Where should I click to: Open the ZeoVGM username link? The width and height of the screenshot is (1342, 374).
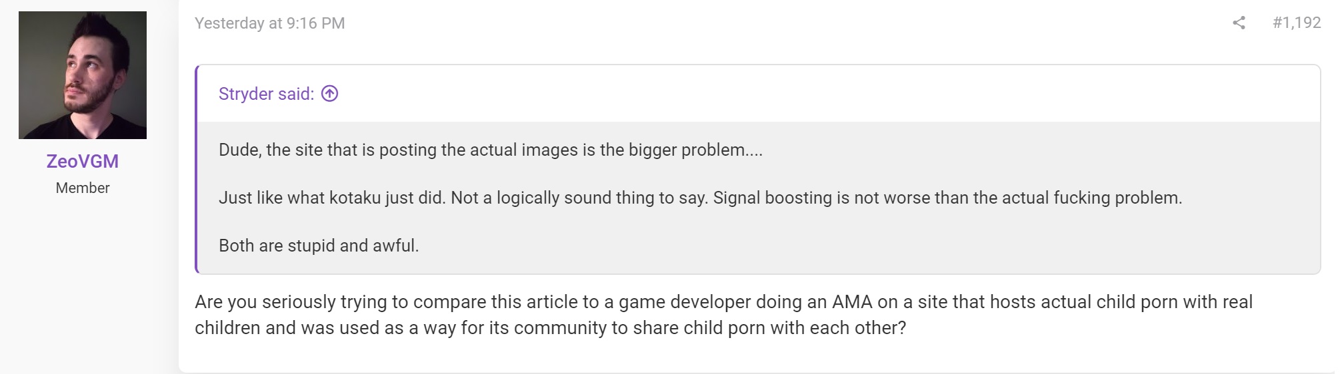[x=83, y=161]
